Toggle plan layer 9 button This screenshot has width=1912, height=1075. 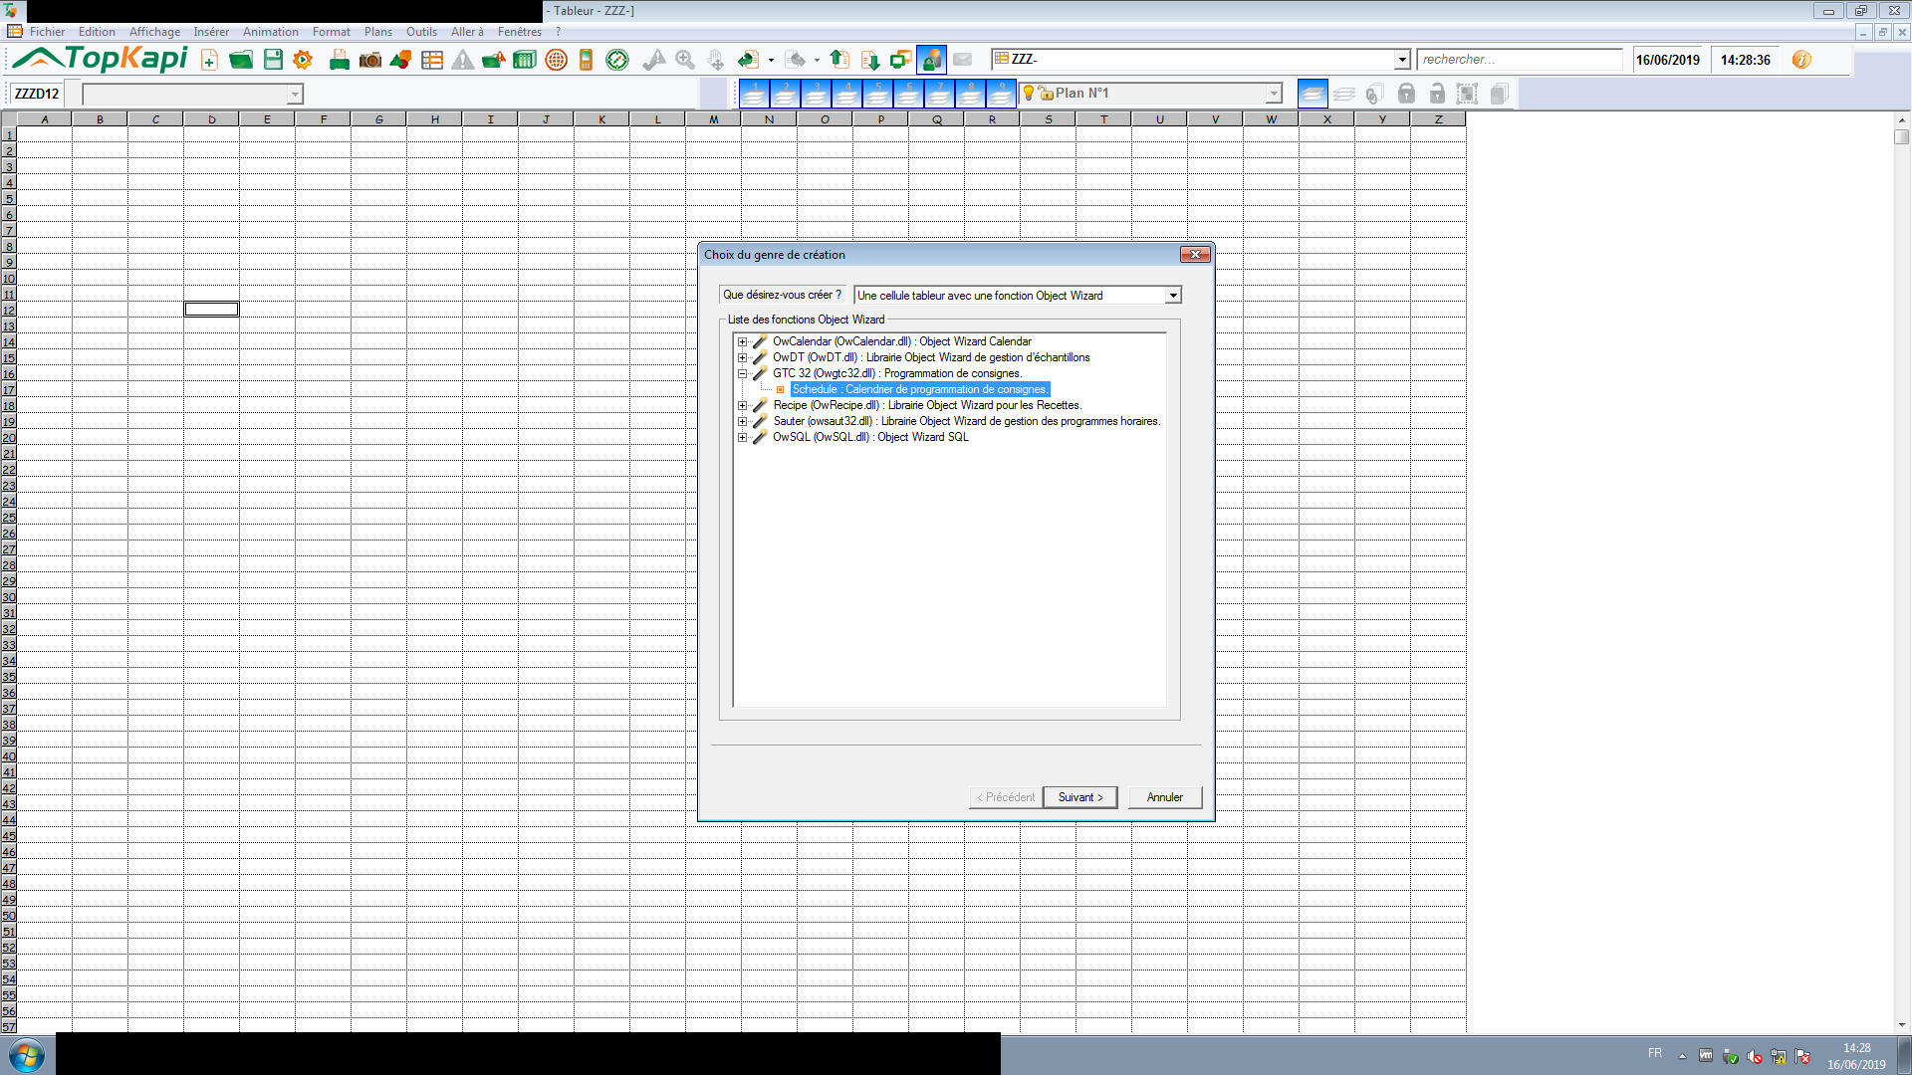coord(1001,94)
